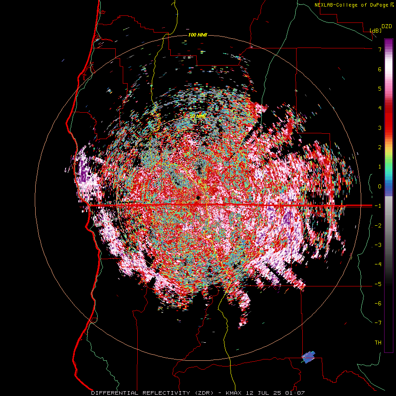Image resolution: width=396 pixels, height=396 pixels.
Task: Click the legend value -1
Action: (x=378, y=206)
